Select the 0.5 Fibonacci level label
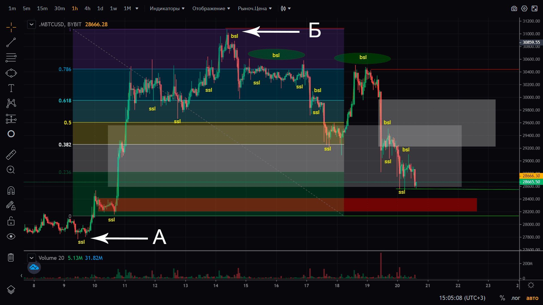Viewport: 543px width, 305px height. click(68, 123)
